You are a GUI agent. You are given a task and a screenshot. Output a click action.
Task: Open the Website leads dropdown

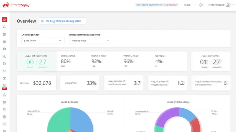pos(90,40)
